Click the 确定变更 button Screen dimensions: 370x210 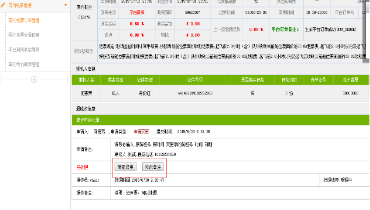coord(126,167)
